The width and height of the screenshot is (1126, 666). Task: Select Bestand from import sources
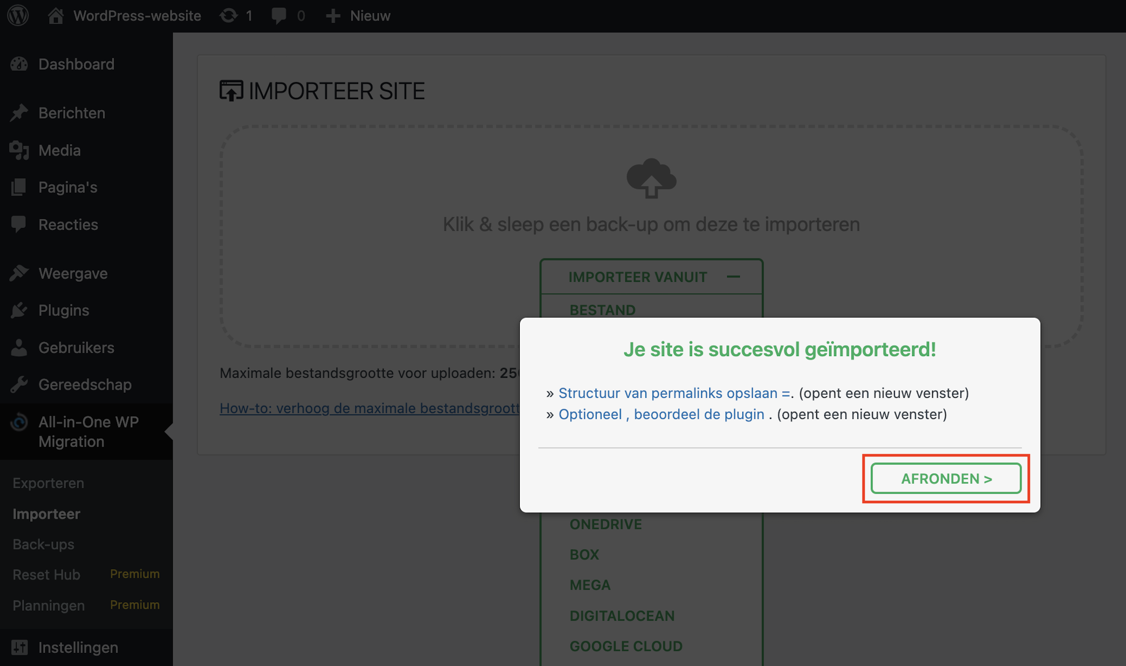(x=602, y=310)
